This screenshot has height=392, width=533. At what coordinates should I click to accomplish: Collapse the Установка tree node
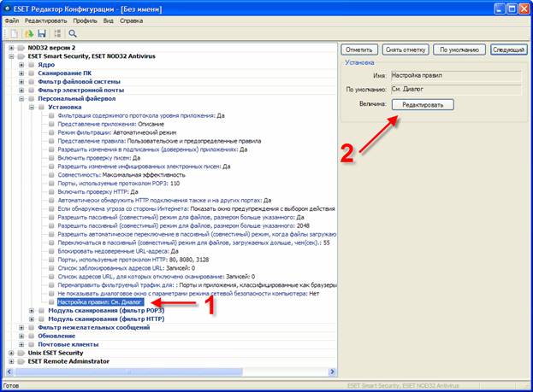coord(32,108)
